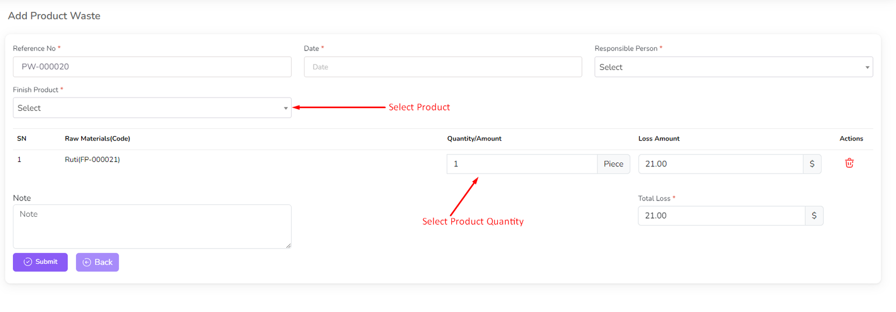Submit the product waste form
The image size is (896, 312).
click(40, 262)
